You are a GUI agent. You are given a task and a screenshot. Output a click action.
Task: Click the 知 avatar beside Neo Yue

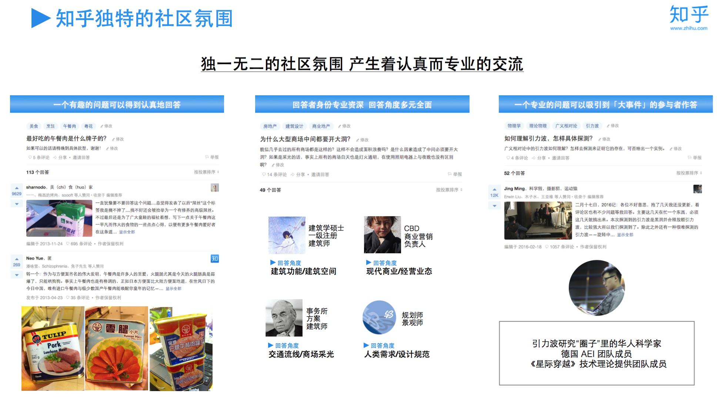coord(215,259)
